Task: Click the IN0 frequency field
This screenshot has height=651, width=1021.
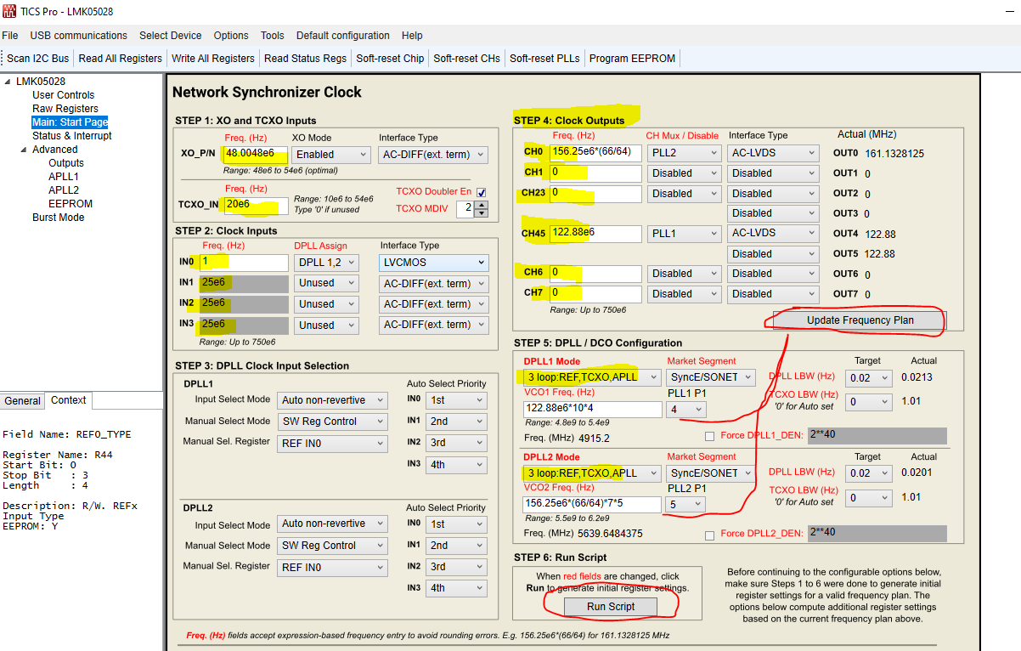Action: [x=245, y=263]
